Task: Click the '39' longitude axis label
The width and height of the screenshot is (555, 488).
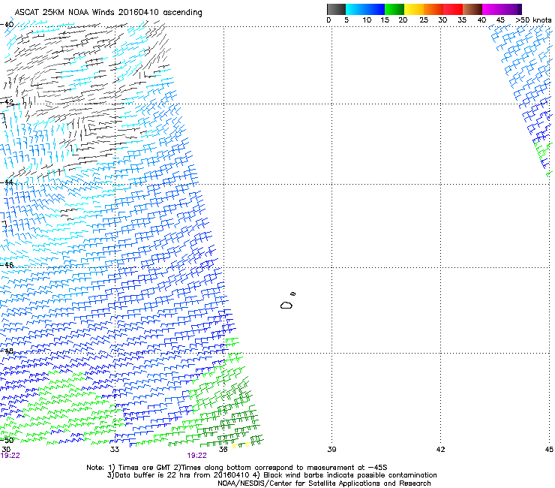Action: coord(331,450)
